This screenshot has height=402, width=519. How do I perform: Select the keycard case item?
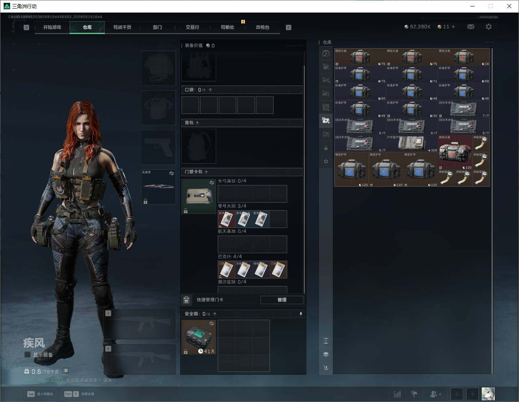click(199, 197)
